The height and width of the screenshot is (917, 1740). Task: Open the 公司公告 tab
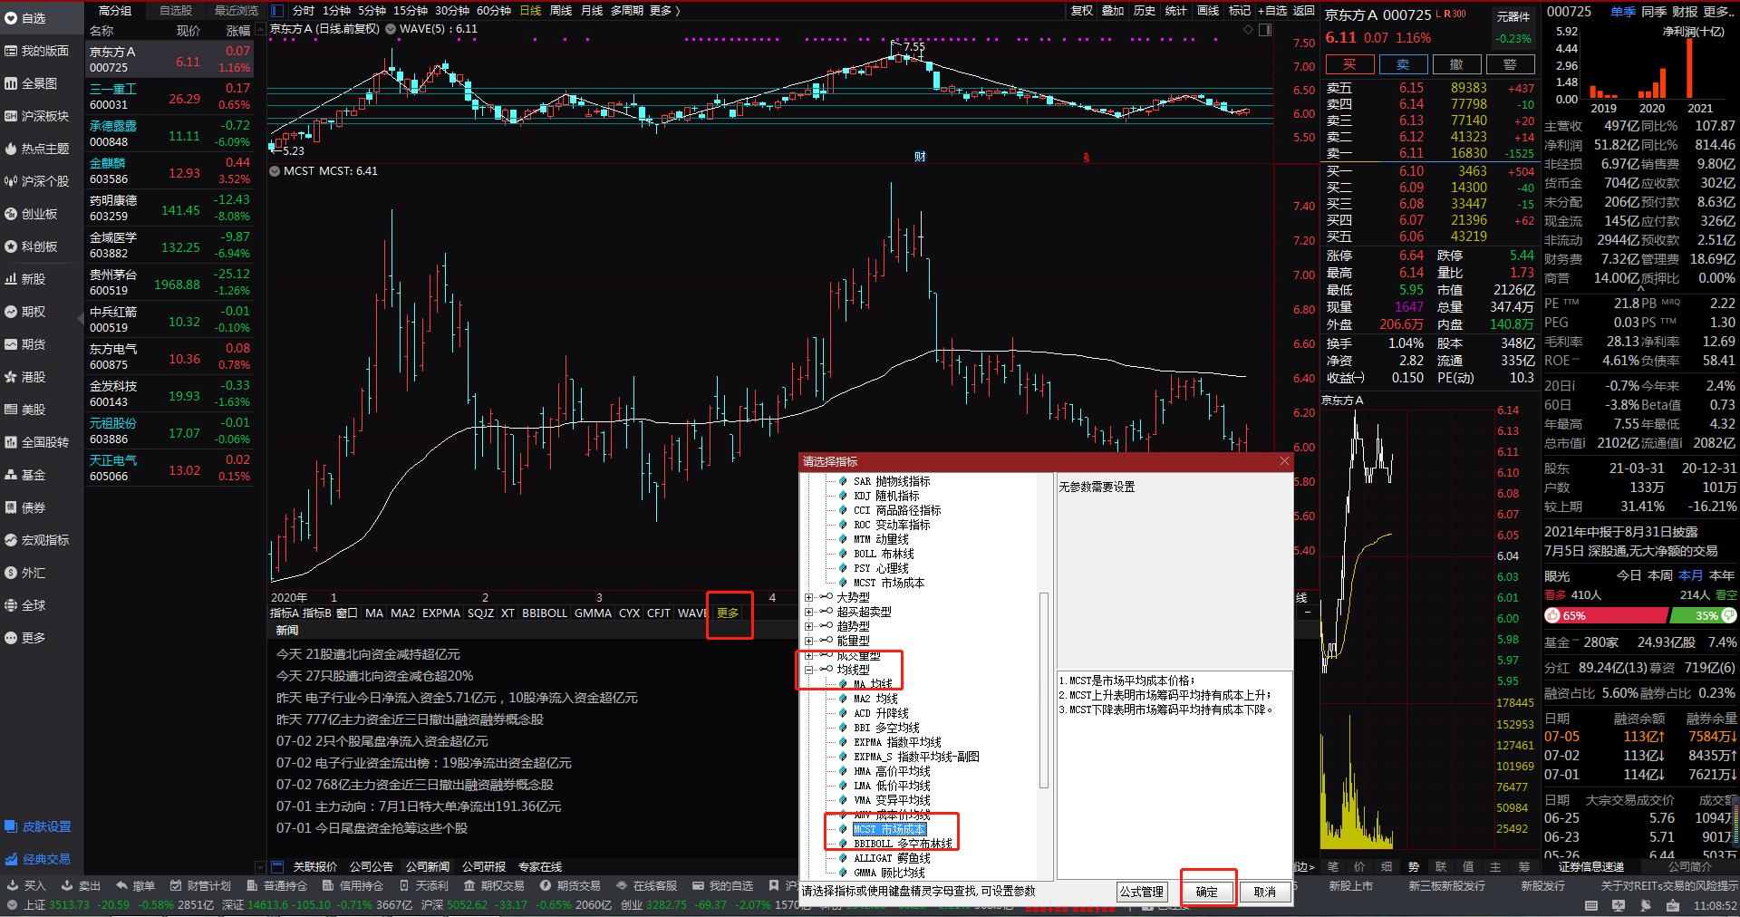tap(372, 866)
